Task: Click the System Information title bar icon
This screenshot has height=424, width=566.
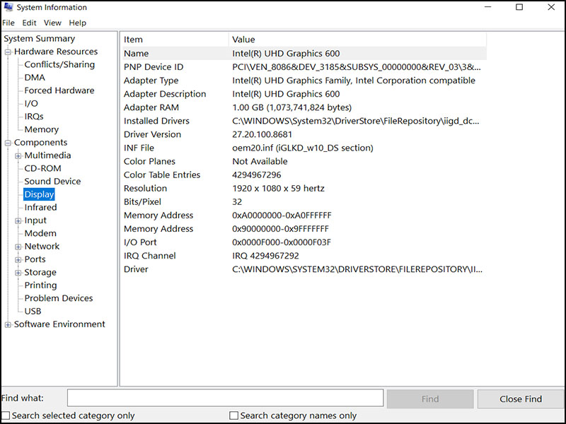Action: [x=8, y=7]
